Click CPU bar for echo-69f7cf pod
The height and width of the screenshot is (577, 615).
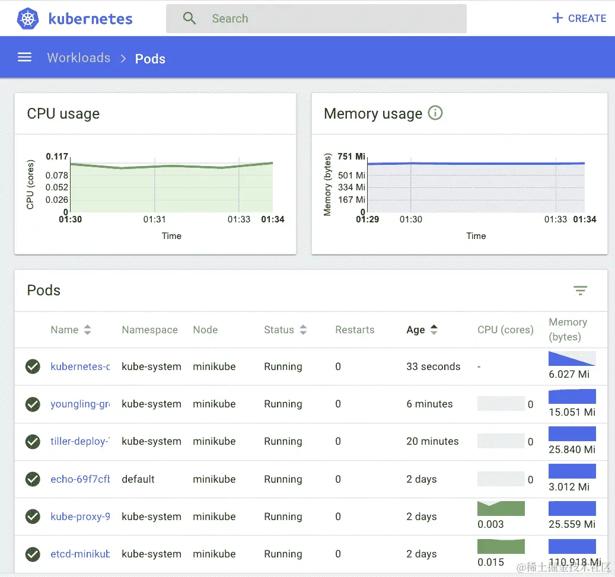click(x=501, y=479)
